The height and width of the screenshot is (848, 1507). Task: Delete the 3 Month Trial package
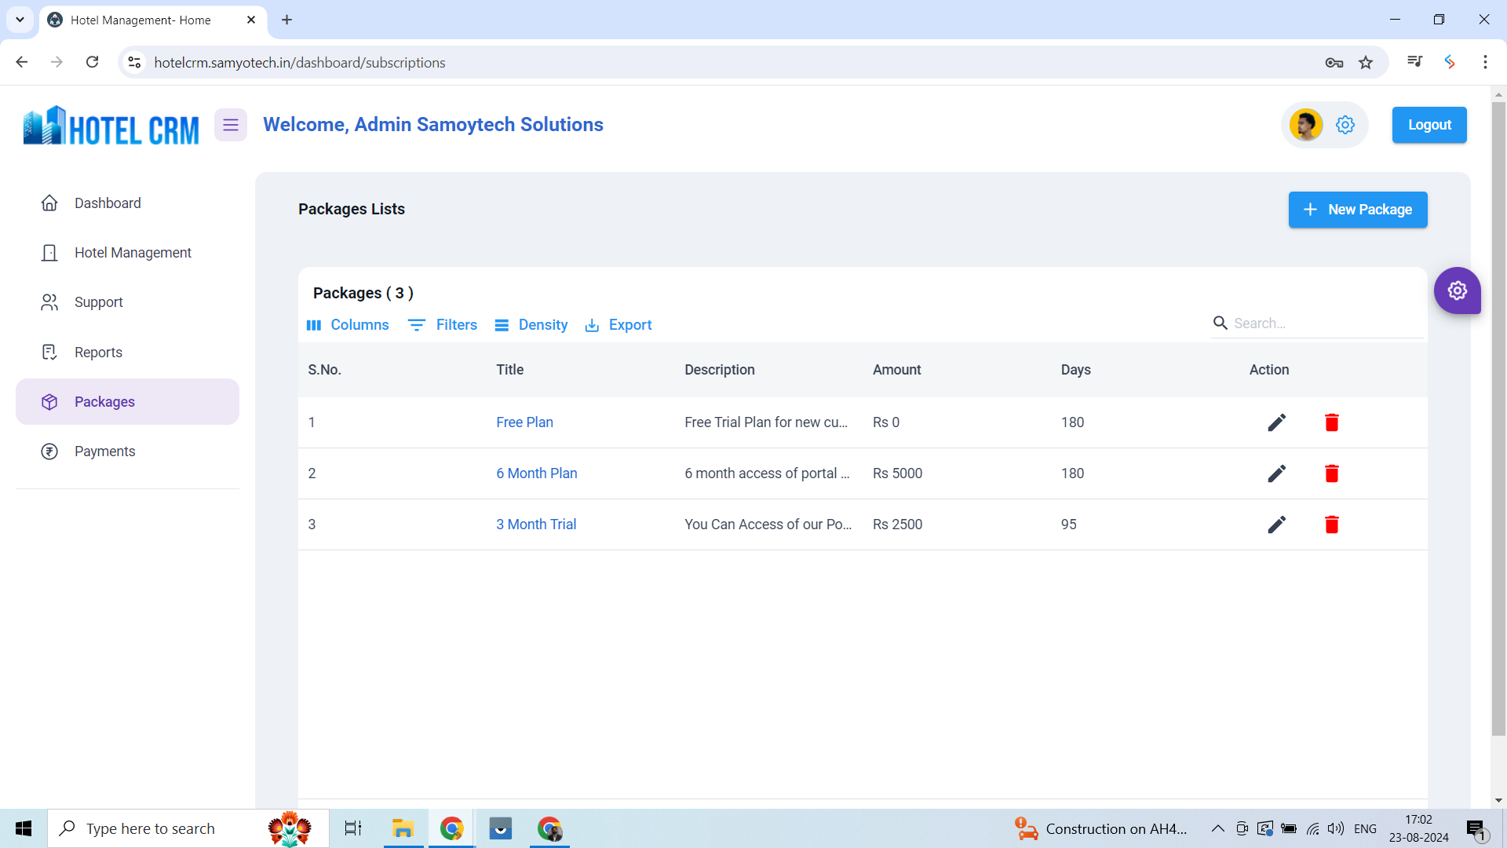tap(1331, 525)
